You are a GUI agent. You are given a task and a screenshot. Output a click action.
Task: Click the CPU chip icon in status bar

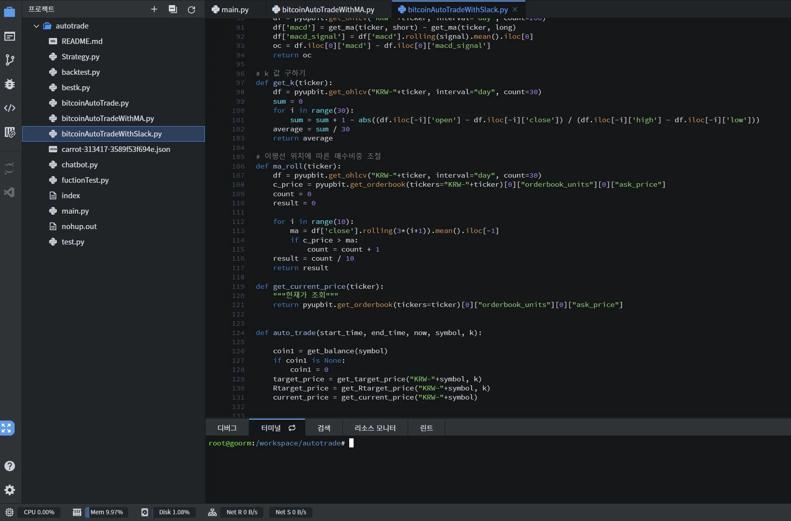click(x=9, y=512)
